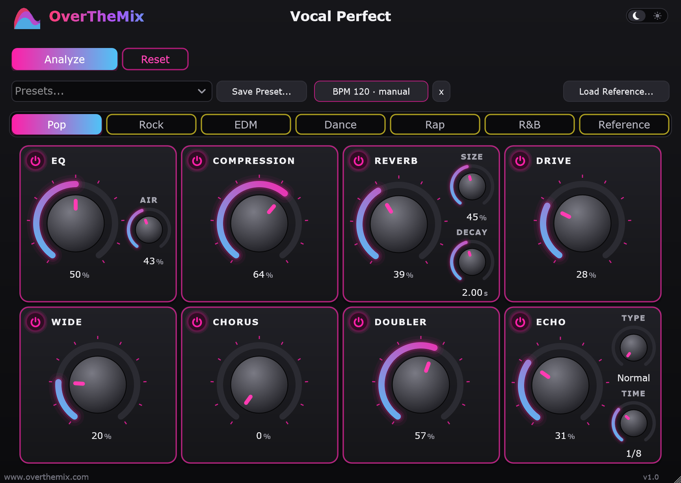Click the main EQ knob

[76, 223]
